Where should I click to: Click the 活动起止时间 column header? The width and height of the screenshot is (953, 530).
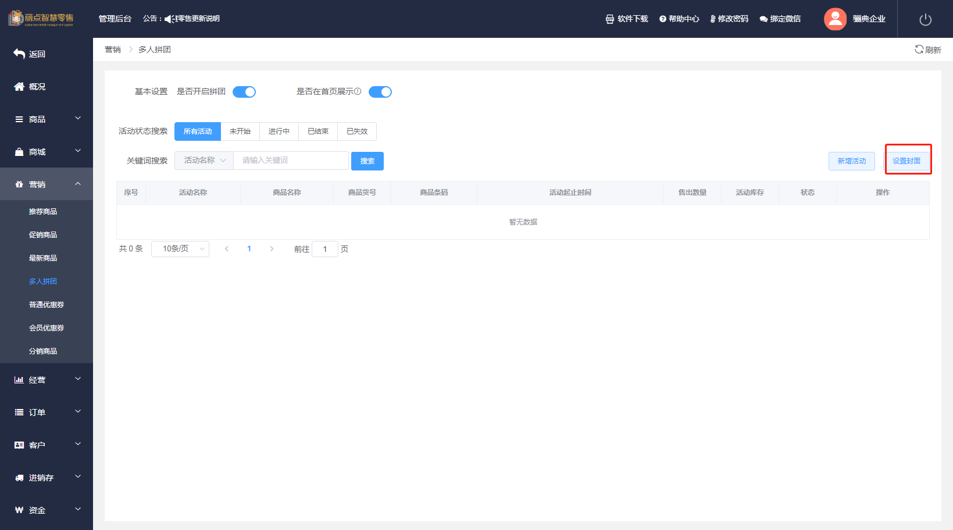click(570, 193)
